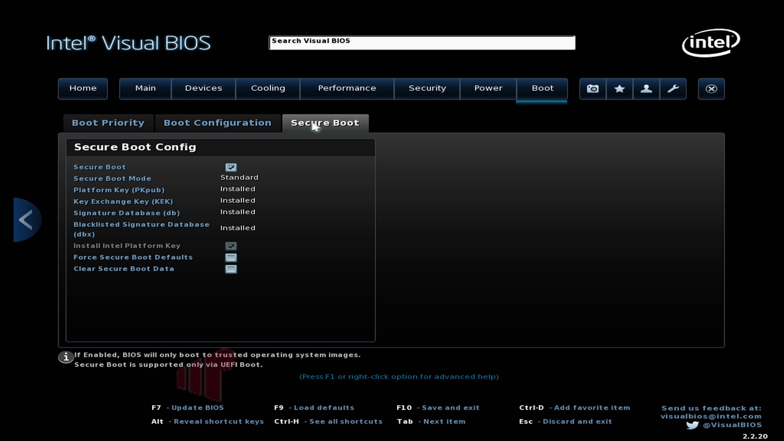This screenshot has width=784, height=441.
Task: Click the user profile icon
Action: [x=646, y=89]
